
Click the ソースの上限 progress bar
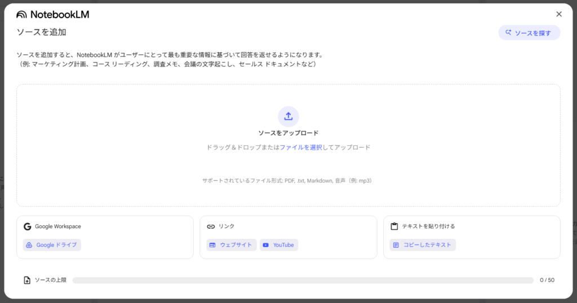pos(303,280)
